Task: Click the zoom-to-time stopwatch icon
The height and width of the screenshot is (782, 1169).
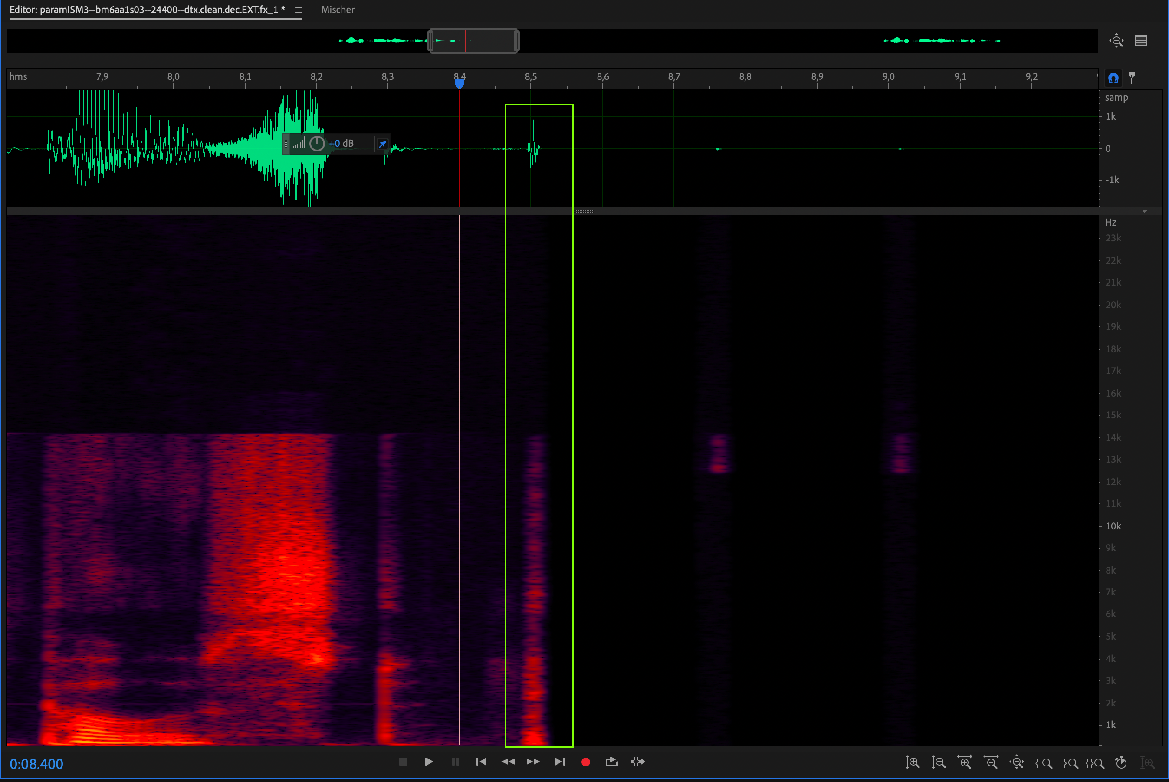Action: [x=1121, y=762]
